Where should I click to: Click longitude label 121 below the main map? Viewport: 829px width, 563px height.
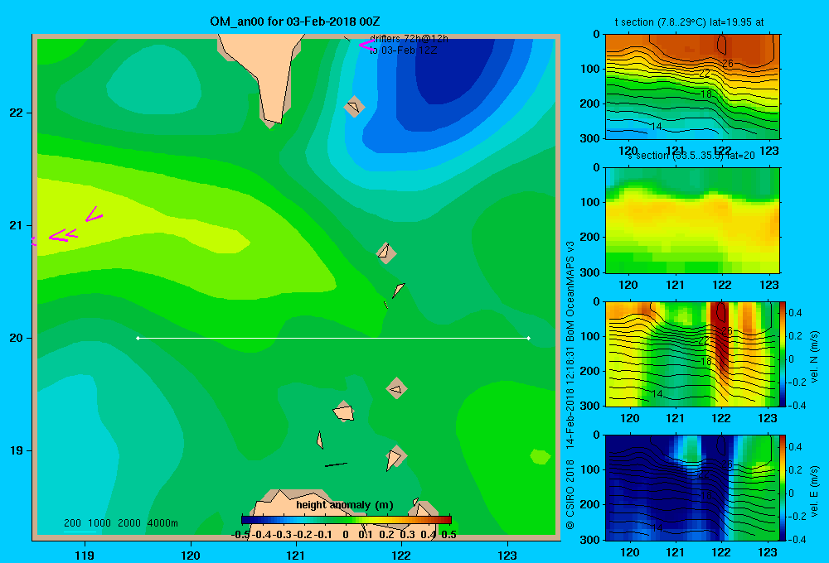pos(296,555)
